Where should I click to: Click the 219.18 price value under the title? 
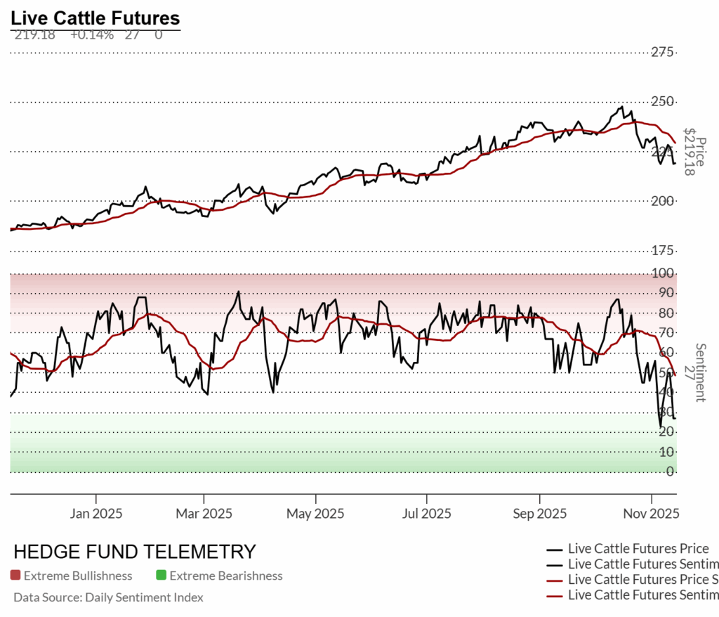[34, 34]
